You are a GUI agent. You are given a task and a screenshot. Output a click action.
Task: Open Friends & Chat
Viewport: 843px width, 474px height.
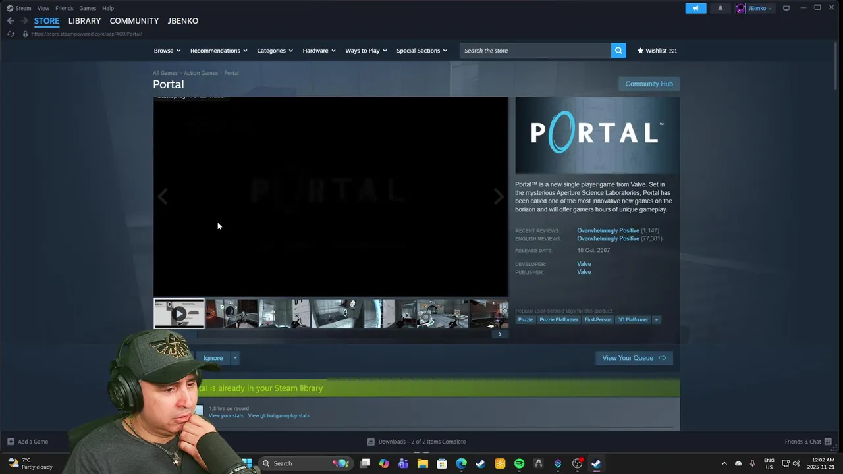[808, 442]
